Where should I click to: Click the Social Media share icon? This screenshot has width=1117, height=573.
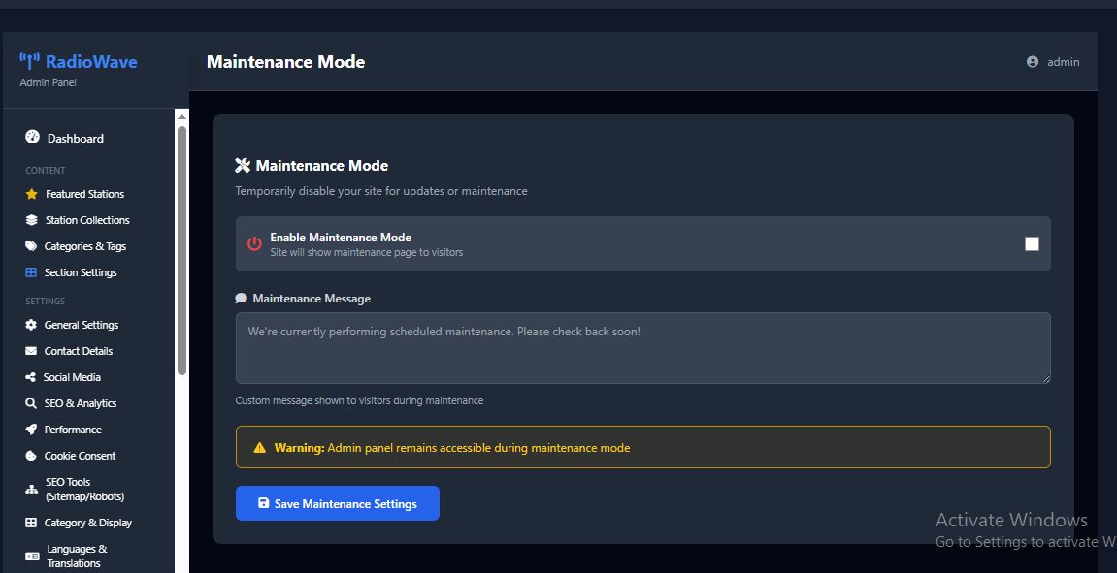[x=31, y=377]
